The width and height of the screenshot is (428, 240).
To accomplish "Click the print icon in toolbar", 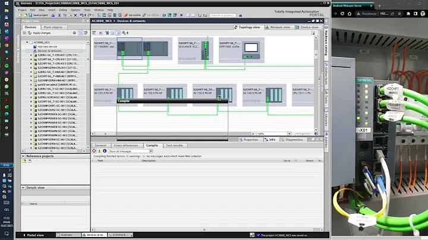I will coord(53,15).
